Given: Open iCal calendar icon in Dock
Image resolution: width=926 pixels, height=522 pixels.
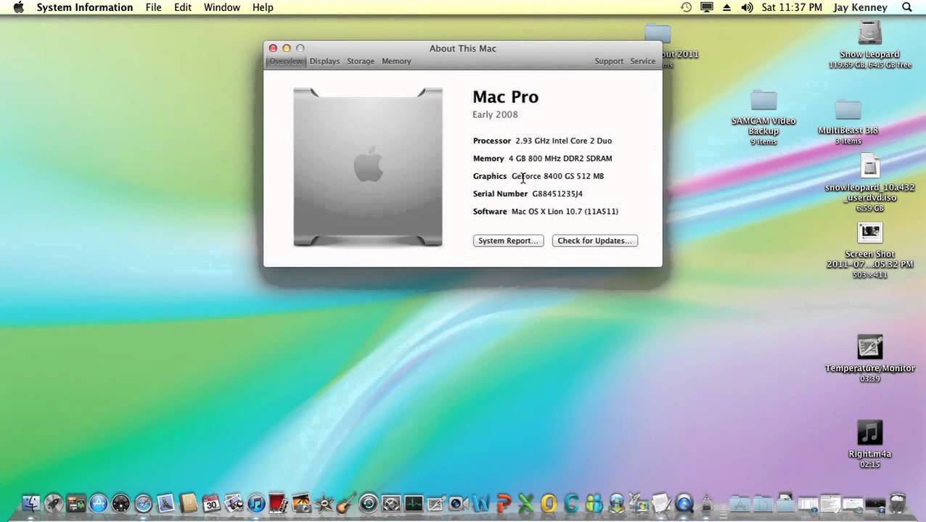Looking at the screenshot, I should point(211,502).
